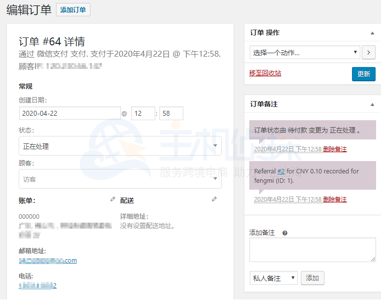Collapse the 订单 操作 panel arrow
381x301 pixels.
click(372, 33)
